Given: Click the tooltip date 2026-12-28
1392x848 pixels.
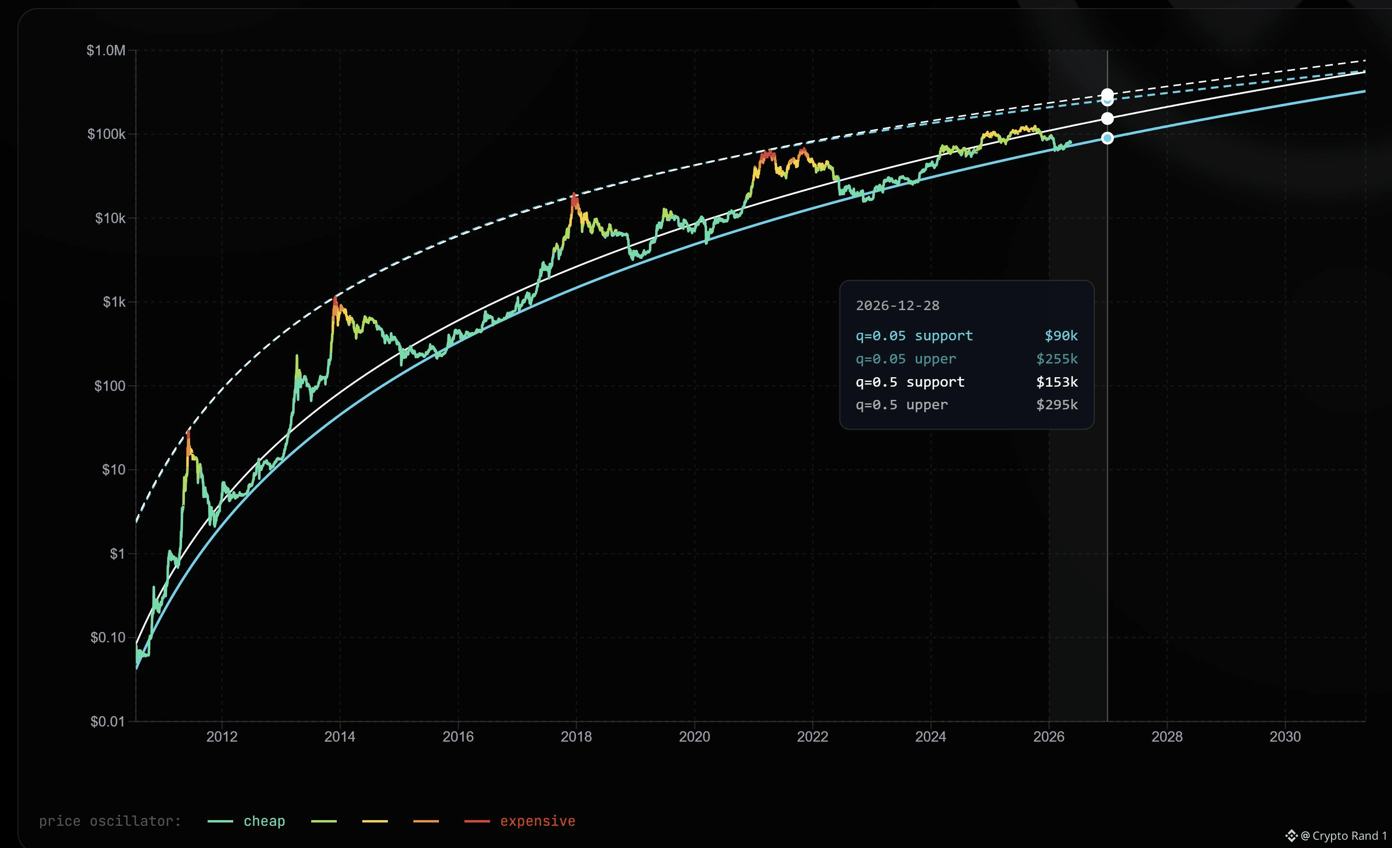Looking at the screenshot, I should tap(898, 305).
